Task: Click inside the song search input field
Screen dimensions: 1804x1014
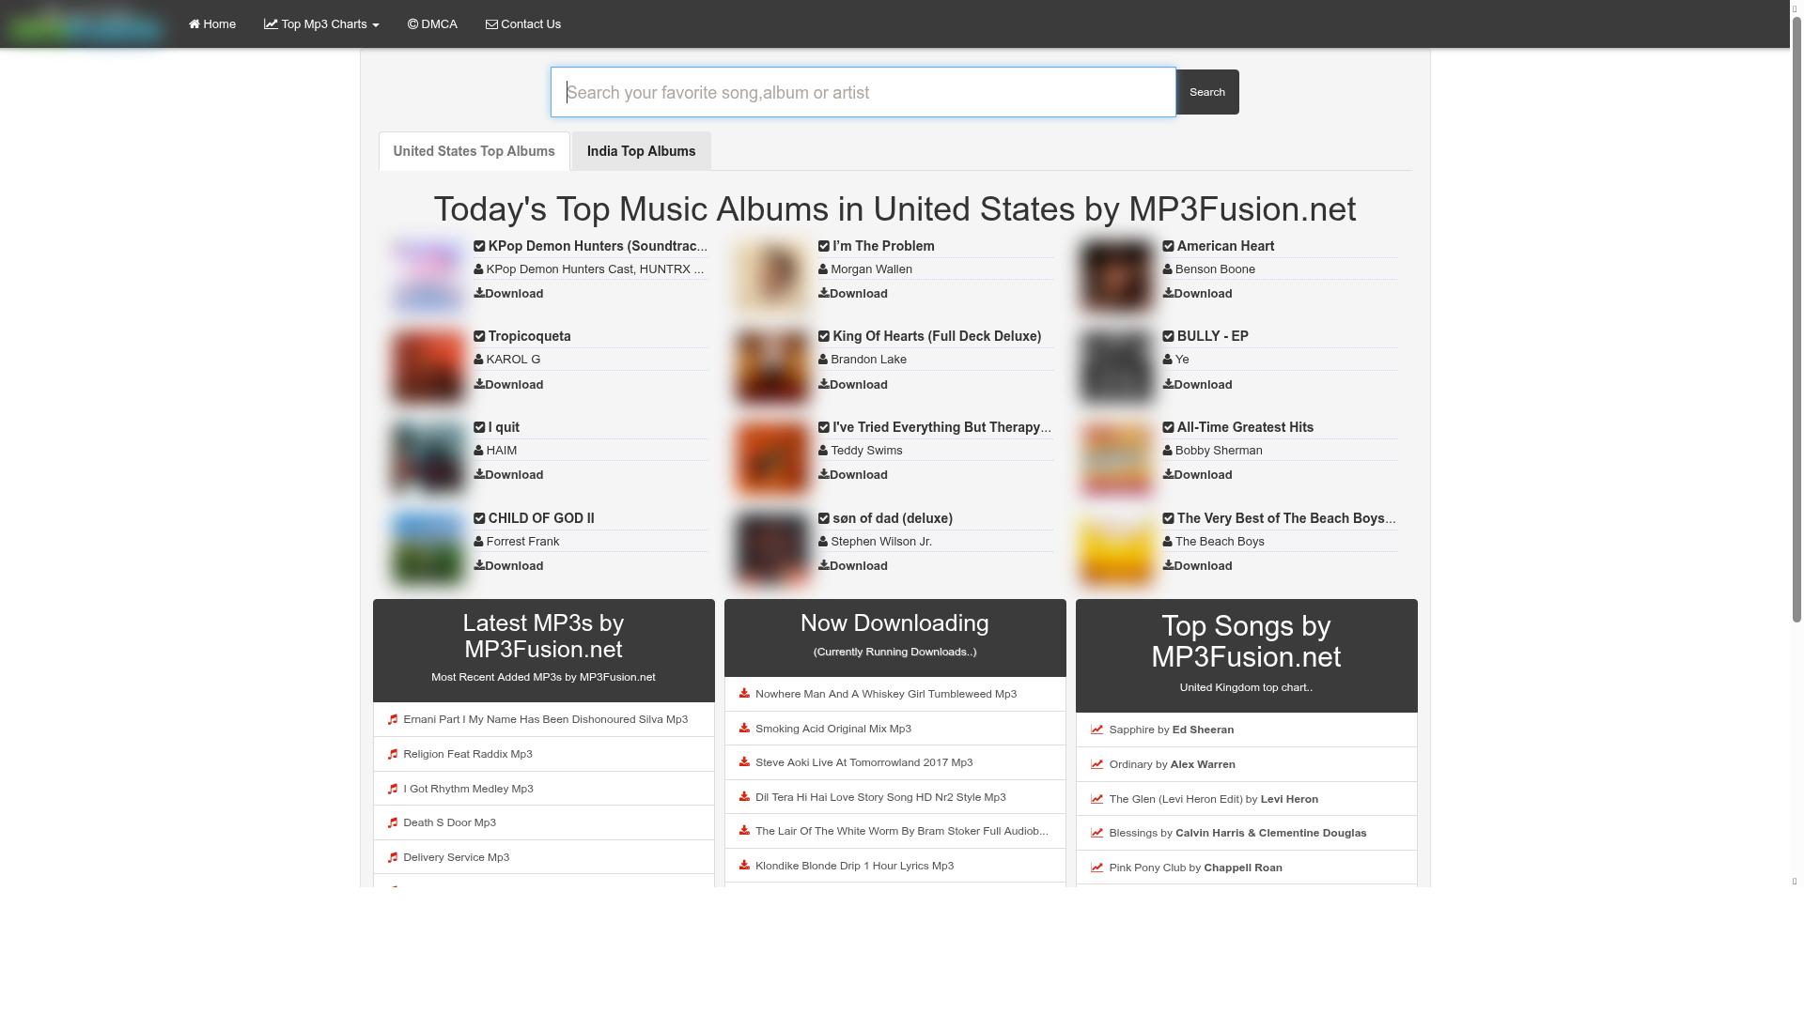Action: (863, 92)
